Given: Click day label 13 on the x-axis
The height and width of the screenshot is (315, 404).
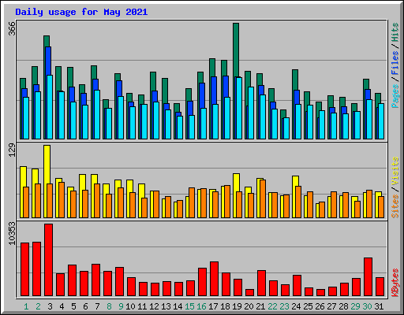Looking at the screenshot, I should tap(166, 306).
